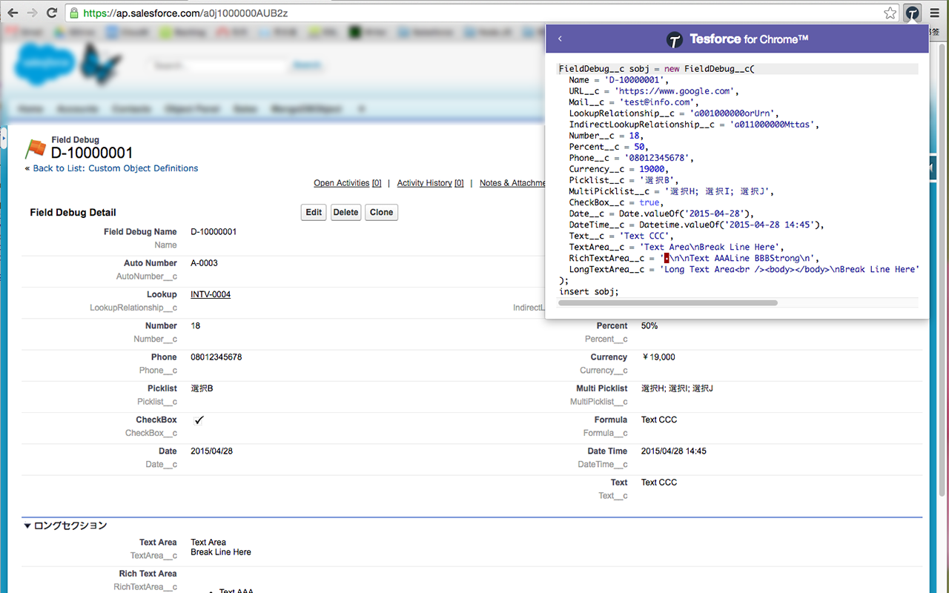
Task: Click the Date value 2015/04/28
Action: coord(212,451)
